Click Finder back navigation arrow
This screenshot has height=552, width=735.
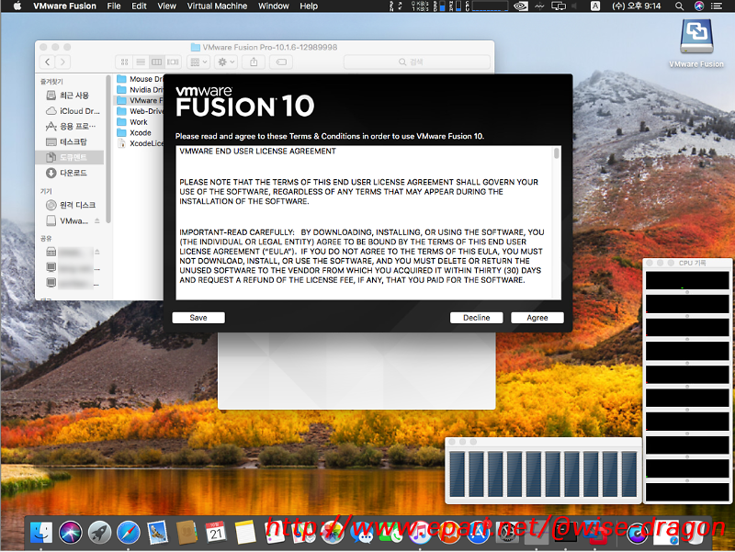[x=48, y=62]
